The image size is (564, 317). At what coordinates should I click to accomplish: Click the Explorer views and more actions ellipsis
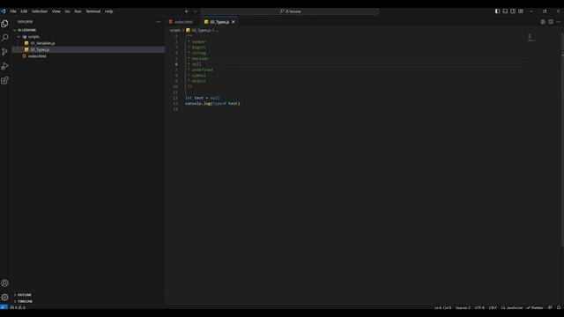[159, 22]
